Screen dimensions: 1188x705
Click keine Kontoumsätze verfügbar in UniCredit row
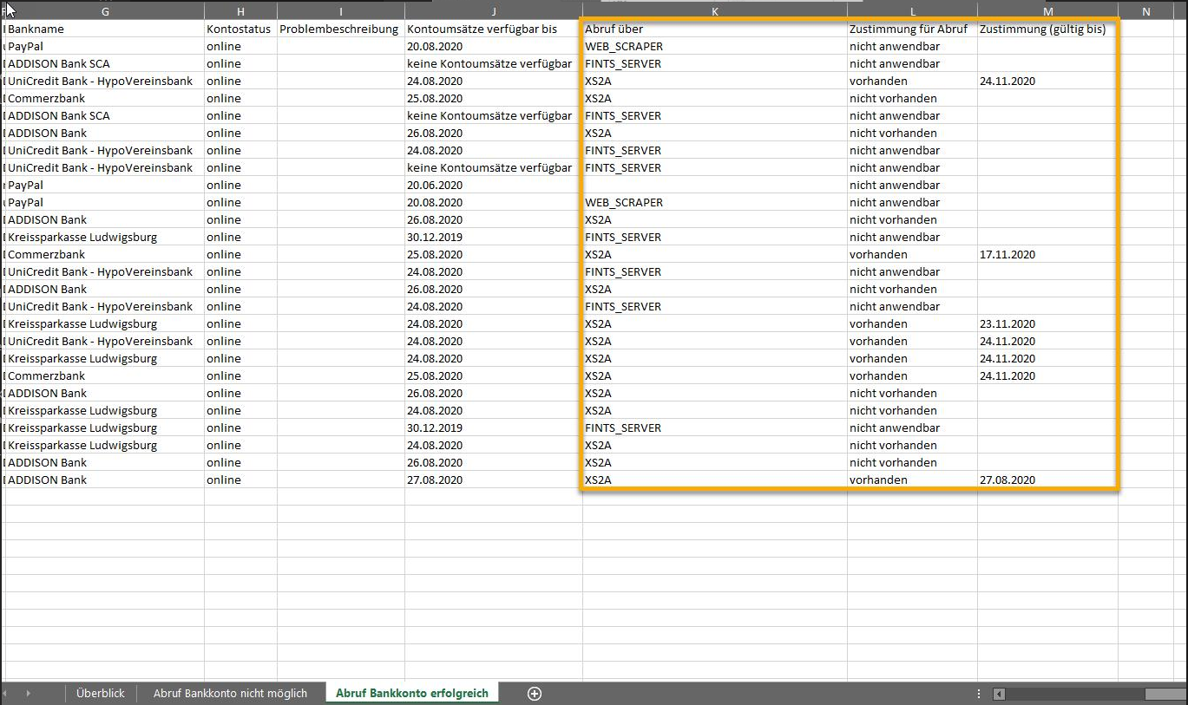click(x=494, y=167)
